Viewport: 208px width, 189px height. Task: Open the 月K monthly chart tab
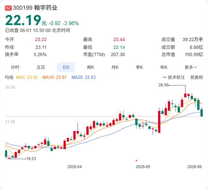[115, 67]
